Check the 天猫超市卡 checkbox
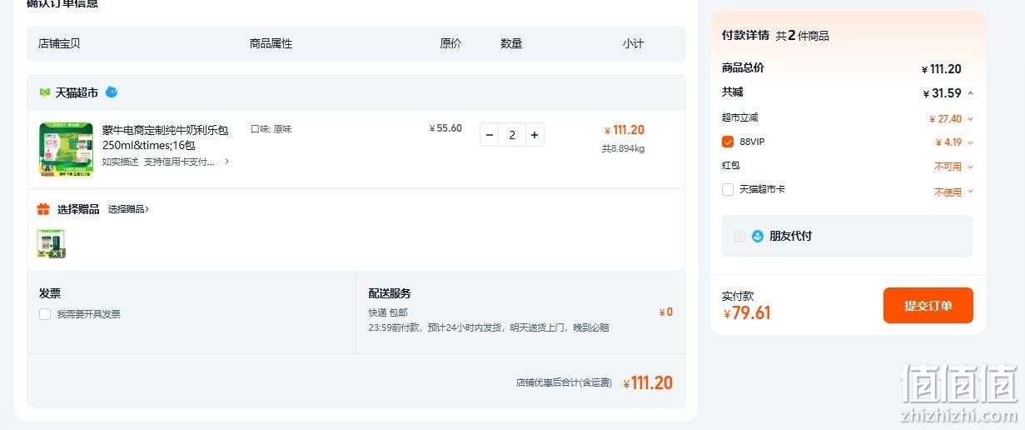Screen dimensions: 1025x430 pyautogui.click(x=728, y=189)
